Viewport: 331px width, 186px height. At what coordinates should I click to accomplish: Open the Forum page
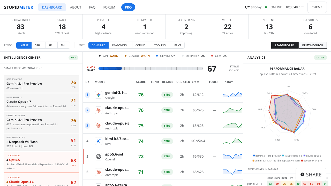coord(109,7)
